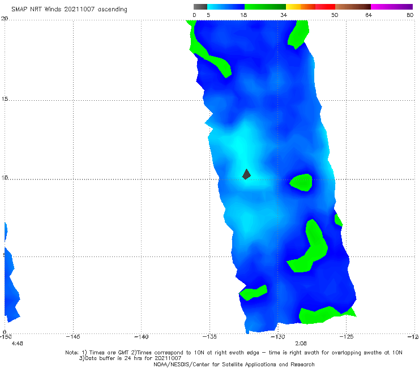The image size is (419, 368).
Task: Click the latitude axis label '15'
Action: 5,99
